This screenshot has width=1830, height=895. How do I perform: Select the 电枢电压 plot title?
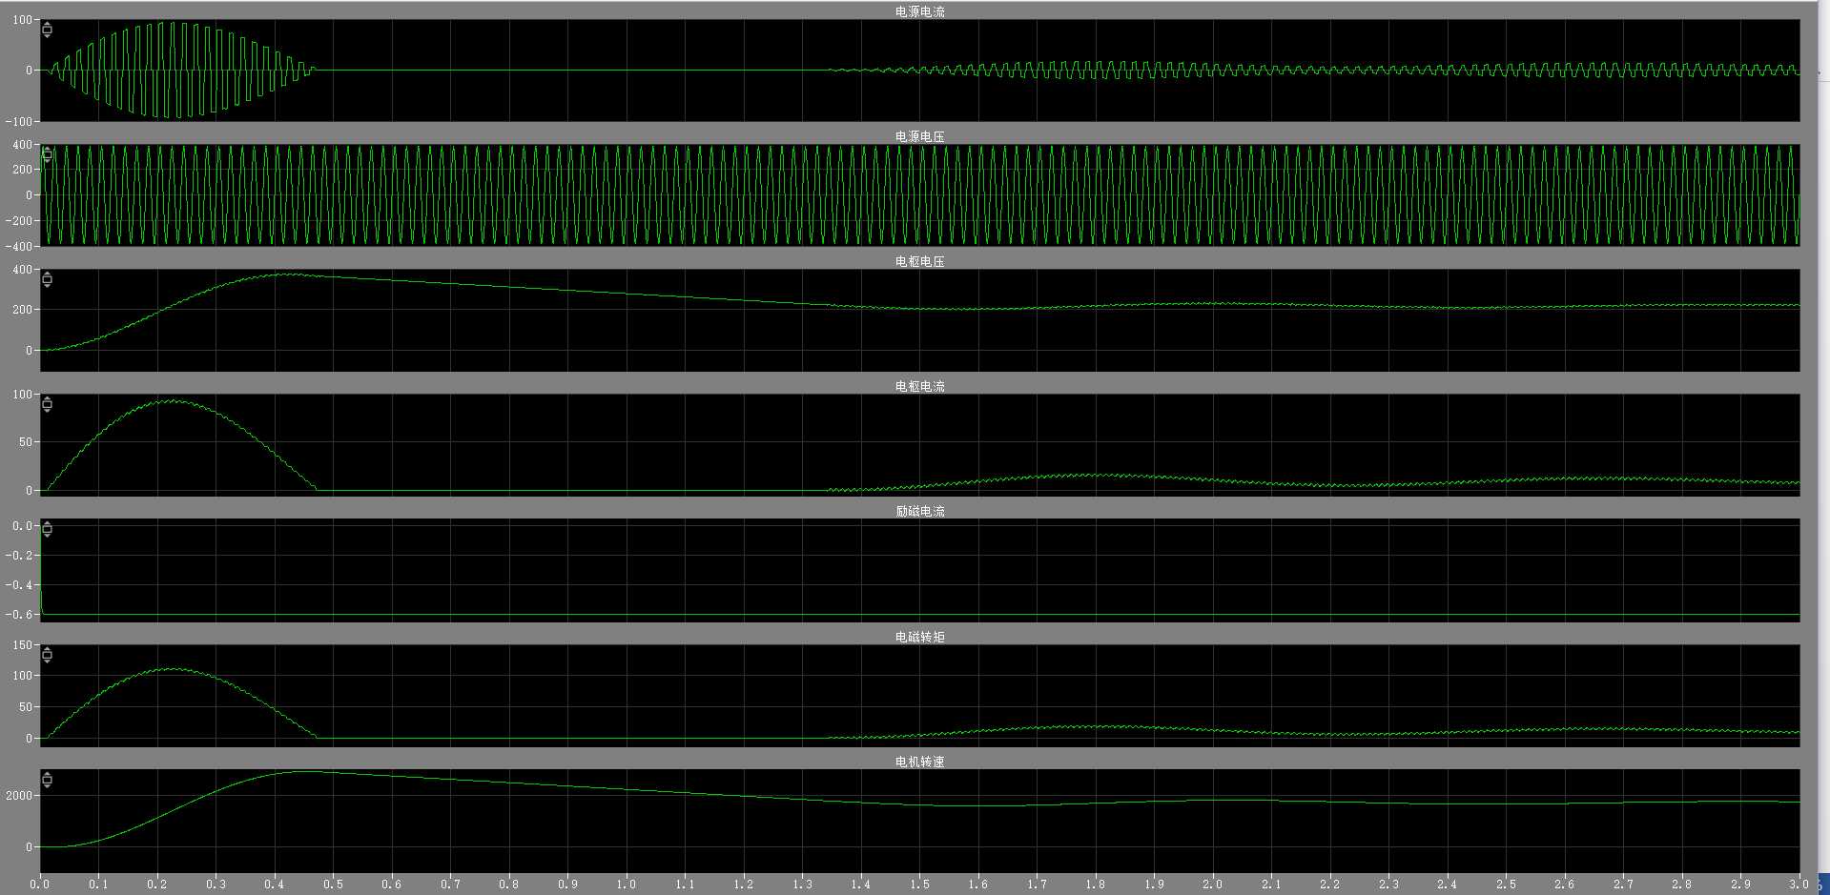coord(919,261)
